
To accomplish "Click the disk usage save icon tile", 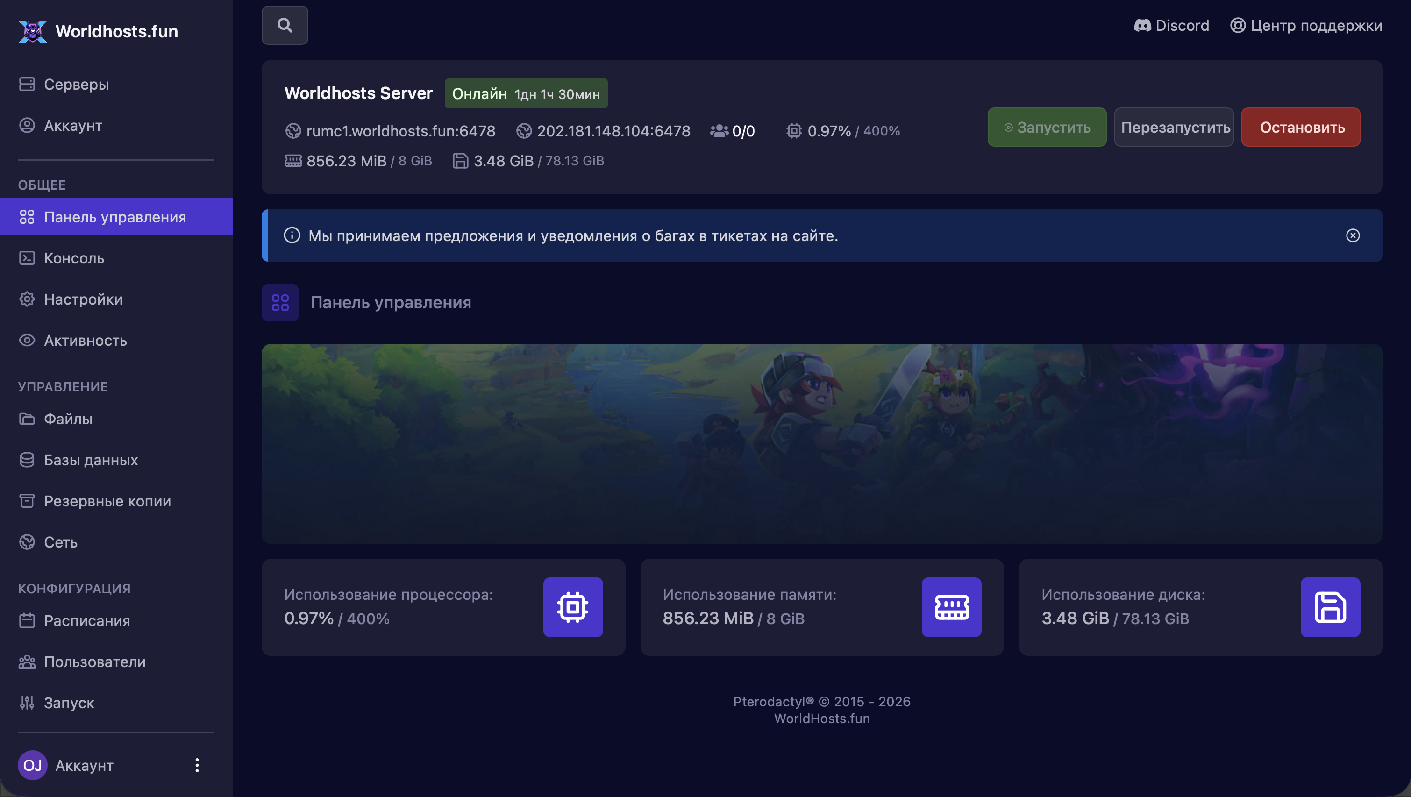I will coord(1329,607).
